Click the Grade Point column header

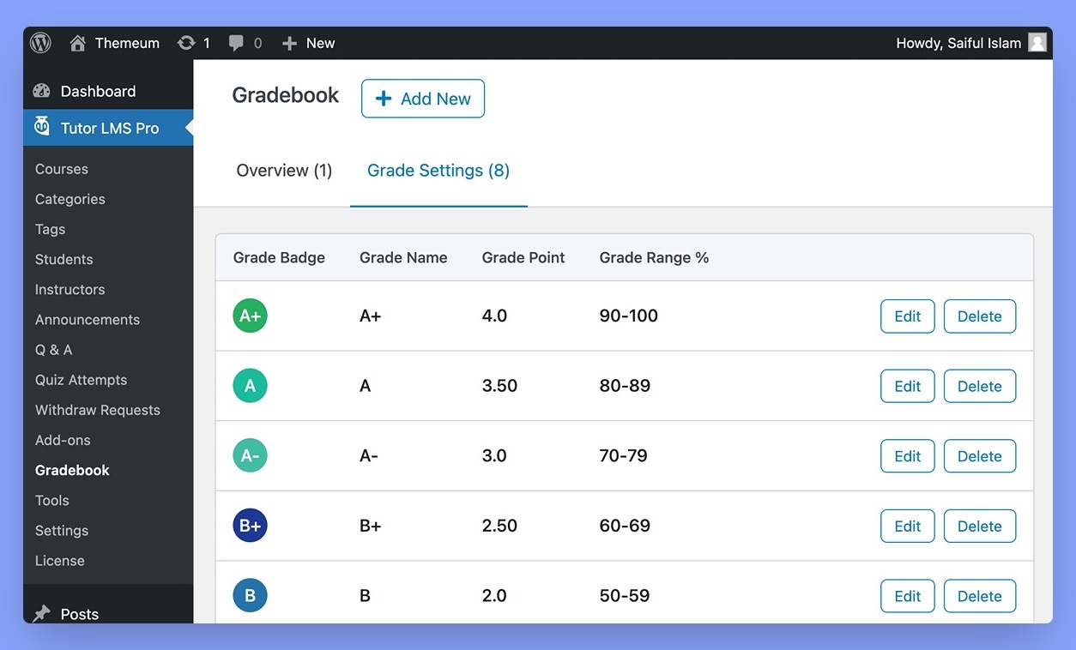click(x=523, y=257)
